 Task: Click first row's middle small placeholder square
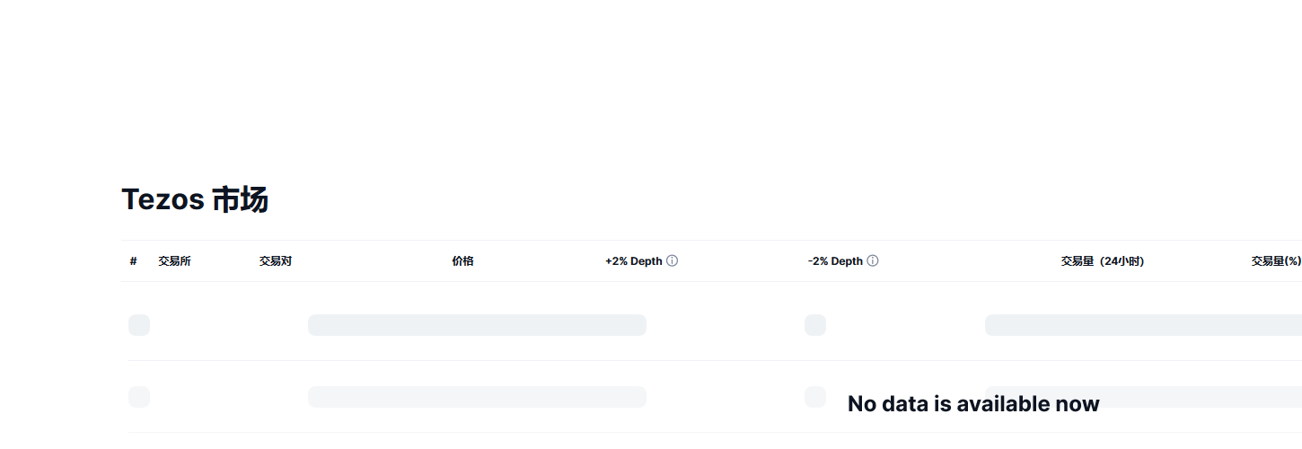[815, 325]
